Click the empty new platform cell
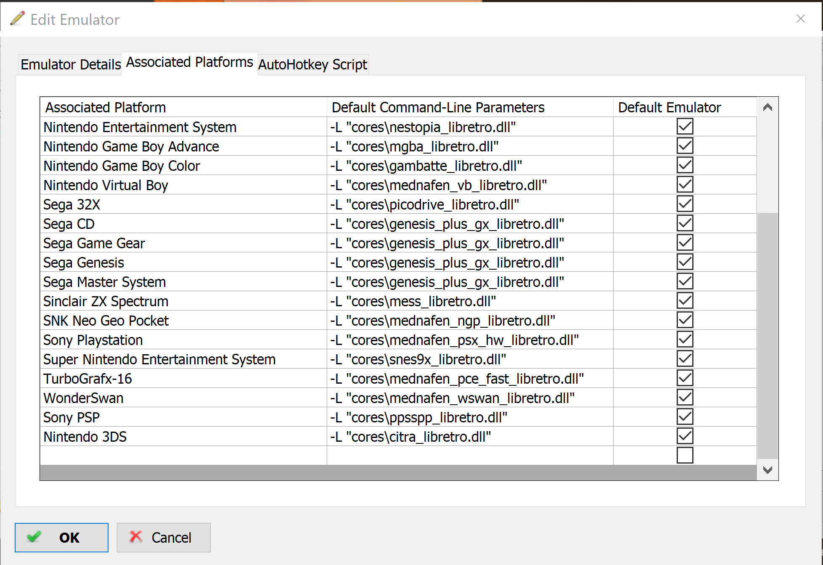823x565 pixels. 183,456
